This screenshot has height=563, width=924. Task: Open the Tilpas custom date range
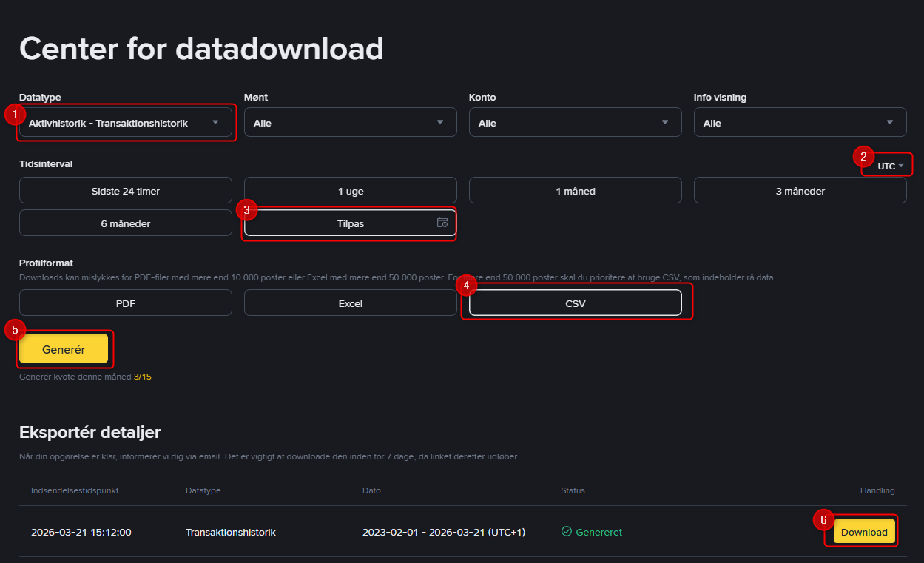tap(350, 222)
